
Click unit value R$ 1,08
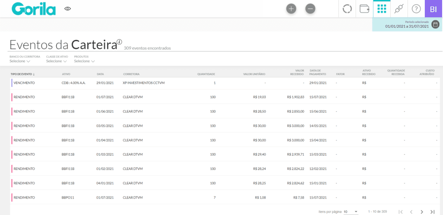pyautogui.click(x=260, y=198)
